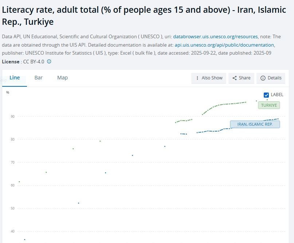Screen dimensions: 294x243
Task: Click the share icon
Action: (x=235, y=78)
